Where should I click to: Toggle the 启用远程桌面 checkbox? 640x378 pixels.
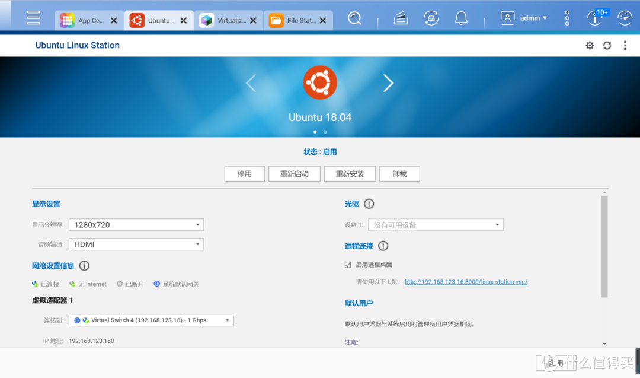348,265
